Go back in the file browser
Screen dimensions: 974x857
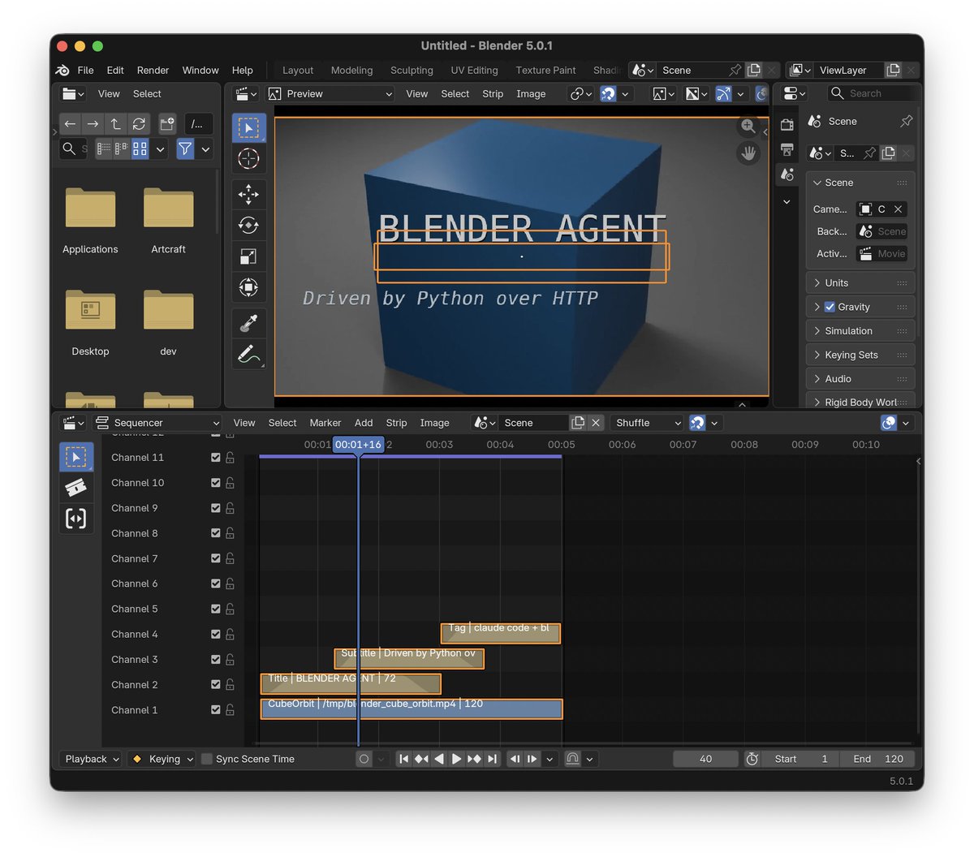click(70, 124)
